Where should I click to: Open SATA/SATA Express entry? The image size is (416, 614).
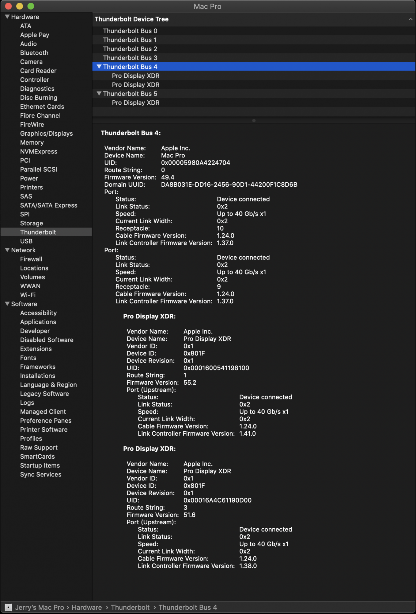point(49,205)
